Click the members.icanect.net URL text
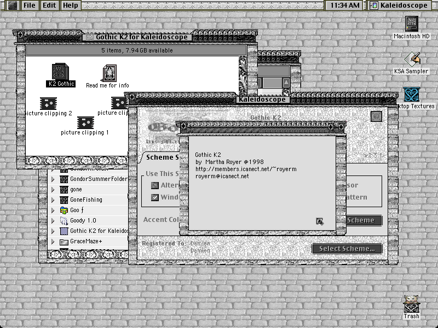This screenshot has height=328, width=438. 246,169
